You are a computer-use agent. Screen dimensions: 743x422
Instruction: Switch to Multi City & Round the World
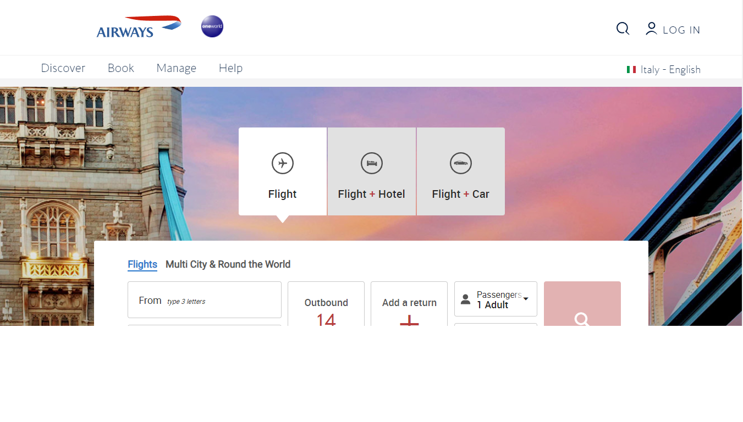click(228, 264)
